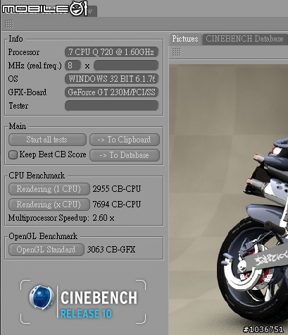
Task: Switch to the Pictures tab
Action: point(185,39)
